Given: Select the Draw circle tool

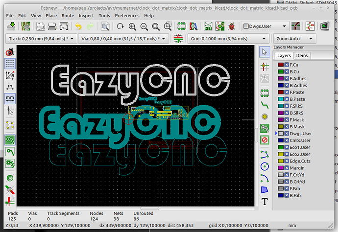Looking at the screenshot, I should (265, 166).
